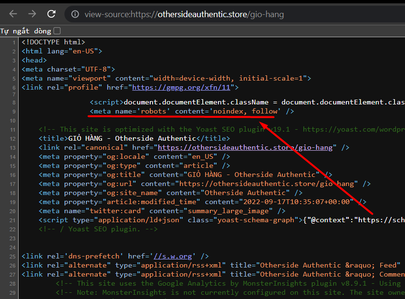Click line number 12 in the gutter
This screenshot has width=405, height=299.
pos(12,139)
